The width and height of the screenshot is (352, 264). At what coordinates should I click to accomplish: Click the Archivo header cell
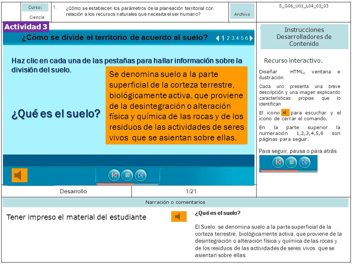[x=242, y=11]
